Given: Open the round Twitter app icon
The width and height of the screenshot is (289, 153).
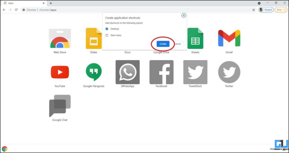Looking at the screenshot, I should (x=229, y=72).
